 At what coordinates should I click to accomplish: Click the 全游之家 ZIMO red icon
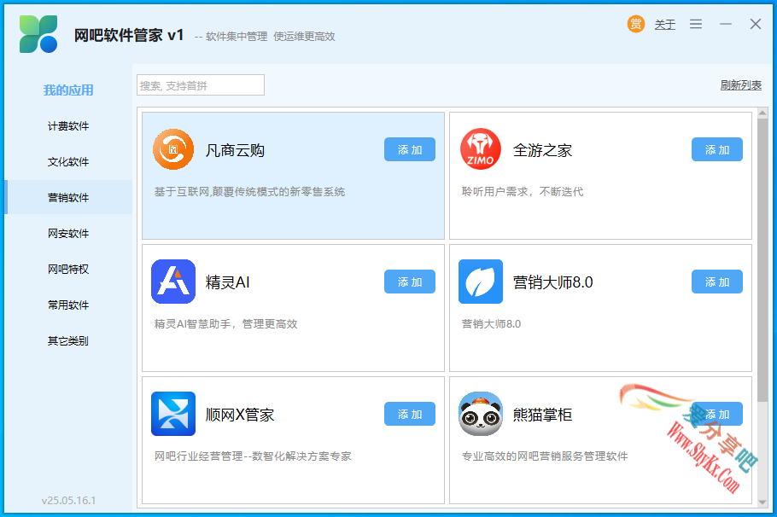480,149
